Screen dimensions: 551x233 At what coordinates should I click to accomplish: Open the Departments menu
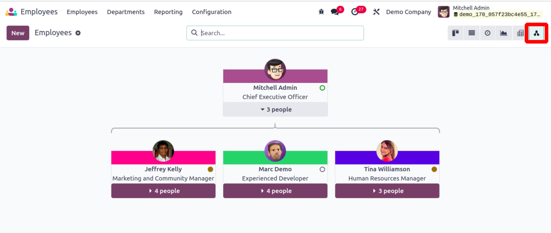(x=126, y=12)
